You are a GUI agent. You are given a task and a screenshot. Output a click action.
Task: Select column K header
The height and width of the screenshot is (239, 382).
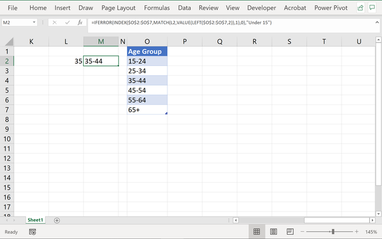tap(31, 42)
